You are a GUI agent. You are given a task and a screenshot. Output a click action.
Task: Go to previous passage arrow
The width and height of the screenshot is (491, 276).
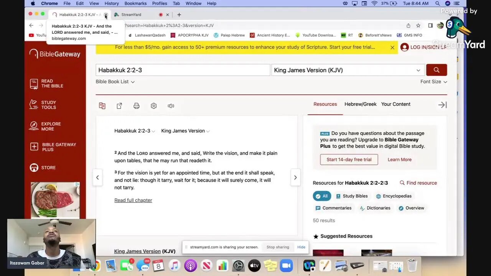click(97, 177)
